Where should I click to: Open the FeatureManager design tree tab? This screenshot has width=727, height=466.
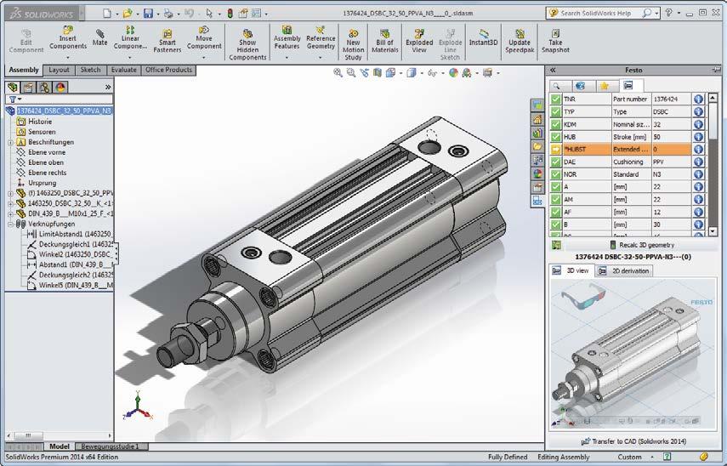(x=13, y=87)
